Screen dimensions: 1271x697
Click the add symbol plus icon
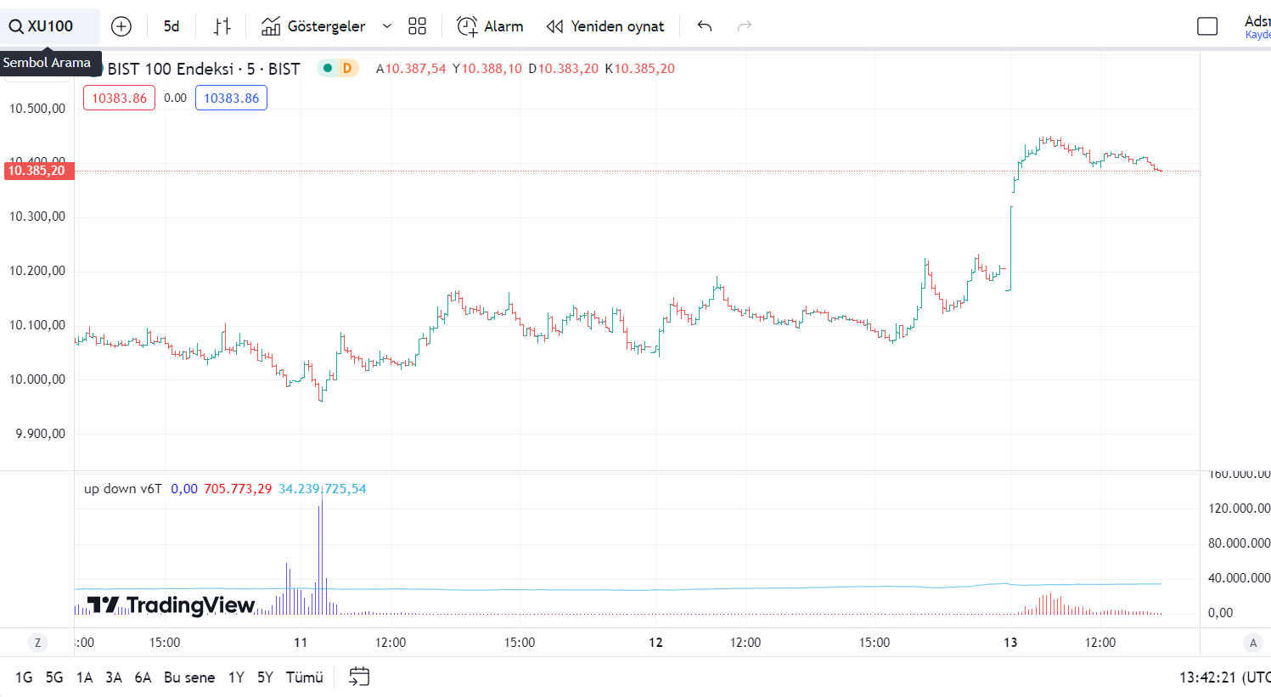121,26
